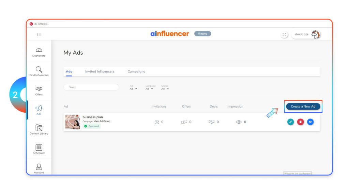Click the Main Ad Group campaign text
The image size is (349, 195).
tap(102, 121)
